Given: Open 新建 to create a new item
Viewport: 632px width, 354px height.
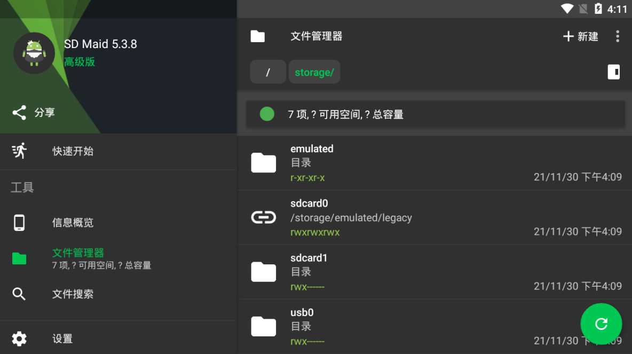Looking at the screenshot, I should 580,36.
